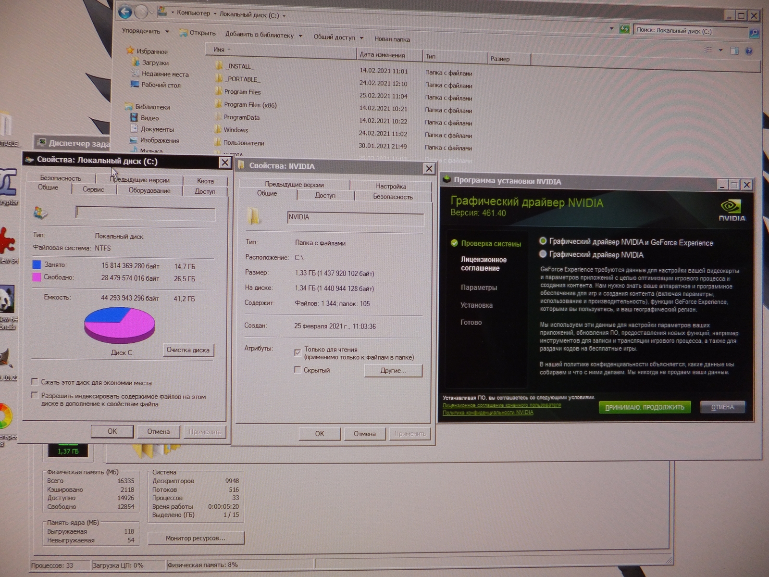Open Доступ tab in NVIDIA properties

pos(325,195)
